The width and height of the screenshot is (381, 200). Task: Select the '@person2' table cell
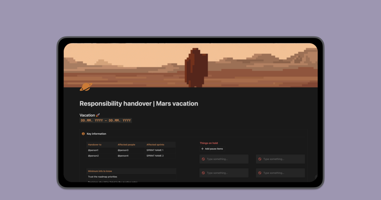(x=101, y=156)
